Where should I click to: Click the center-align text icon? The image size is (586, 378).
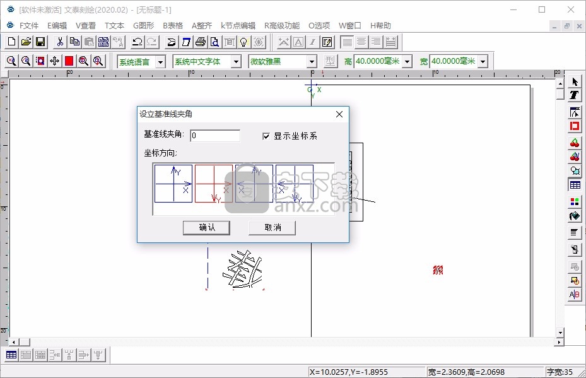pyautogui.click(x=361, y=42)
